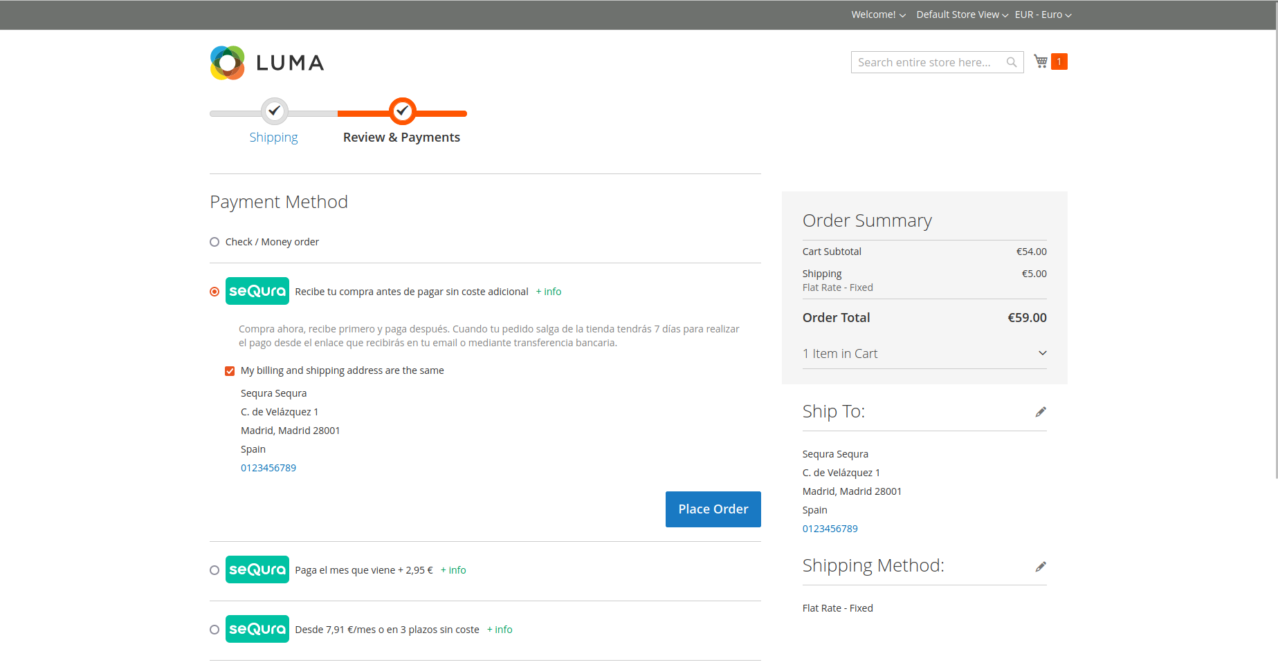Open the shopping cart icon
The width and height of the screenshot is (1278, 669).
pyautogui.click(x=1041, y=62)
